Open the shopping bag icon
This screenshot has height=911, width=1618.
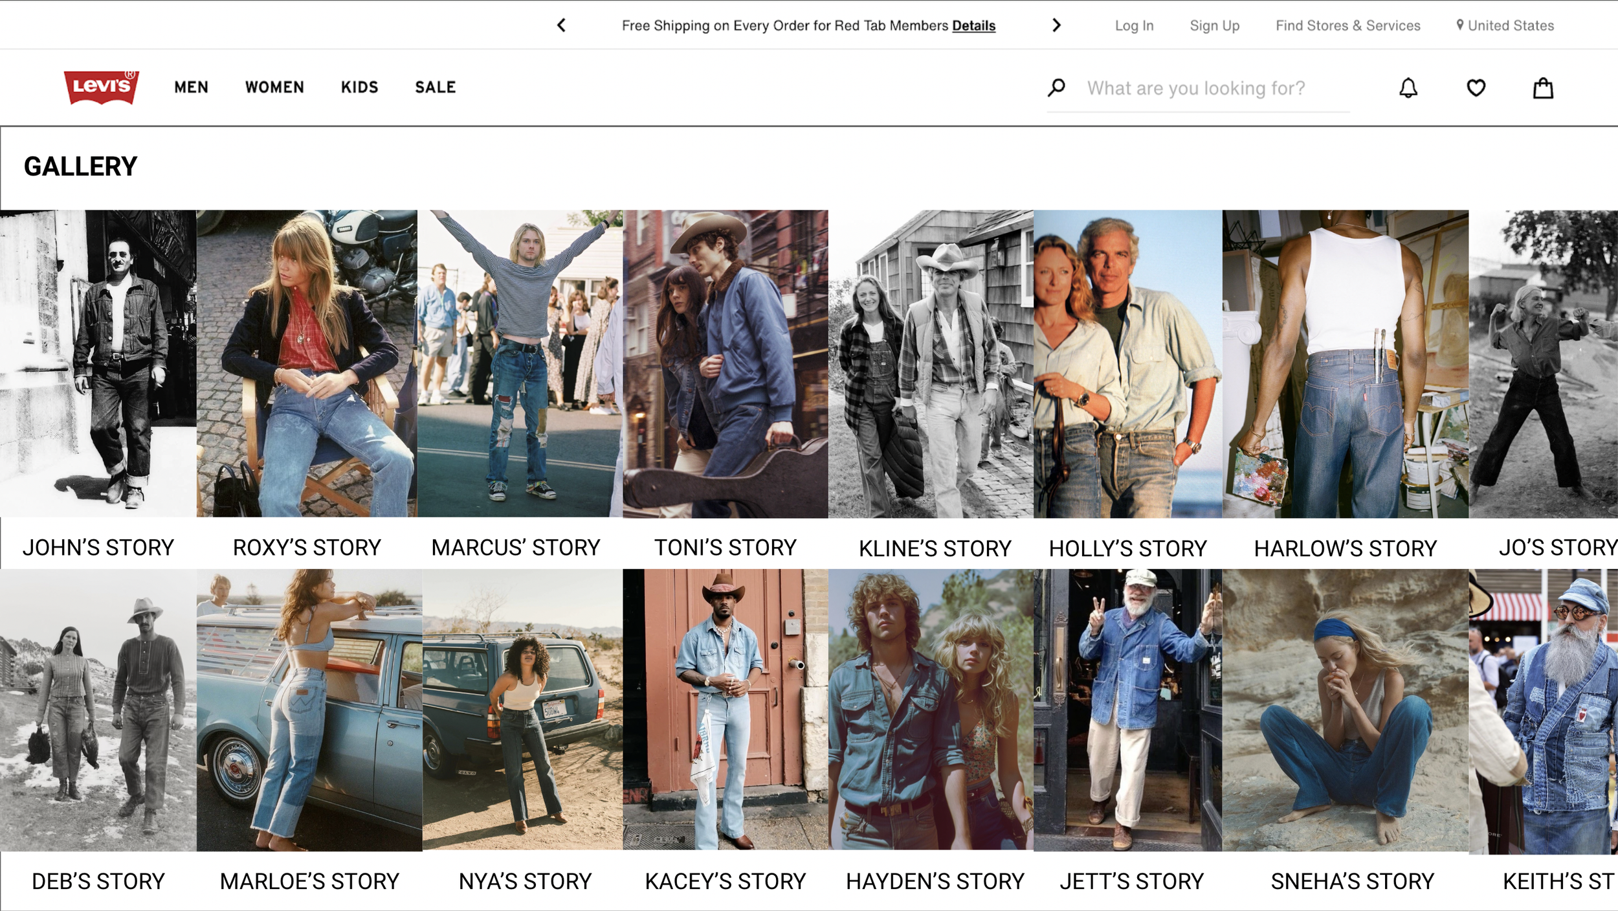[1543, 88]
